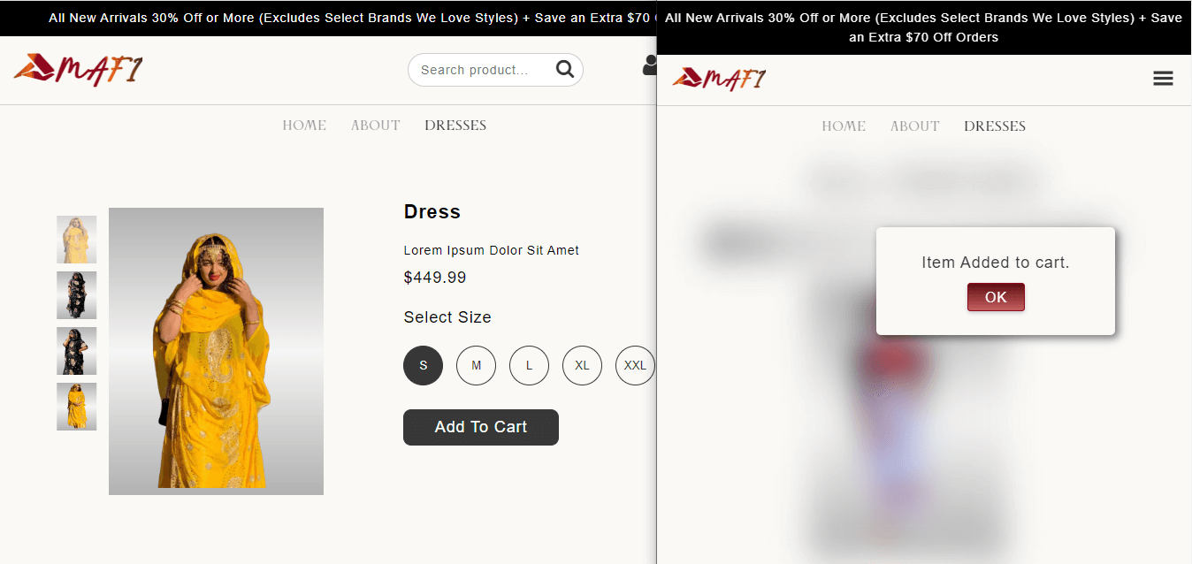
Task: Click the MAFI logo in right panel
Action: pyautogui.click(x=719, y=79)
